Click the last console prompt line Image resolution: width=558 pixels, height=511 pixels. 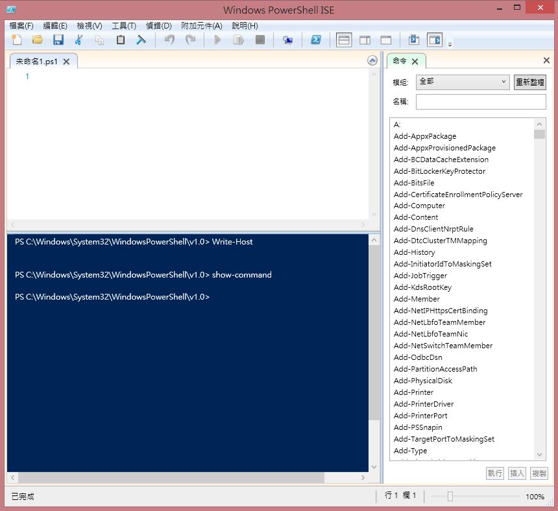click(112, 296)
